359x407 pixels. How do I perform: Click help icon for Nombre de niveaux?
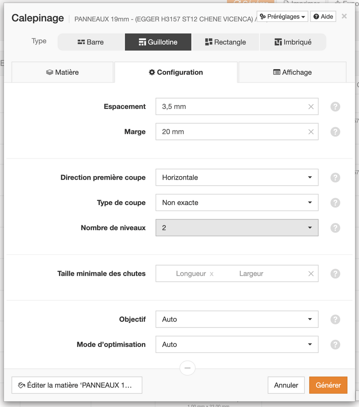(x=335, y=228)
